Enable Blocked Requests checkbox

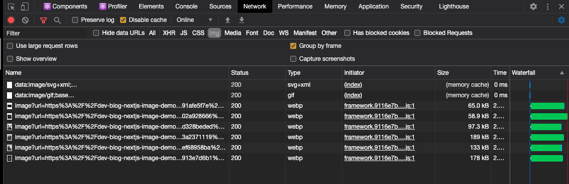click(417, 33)
